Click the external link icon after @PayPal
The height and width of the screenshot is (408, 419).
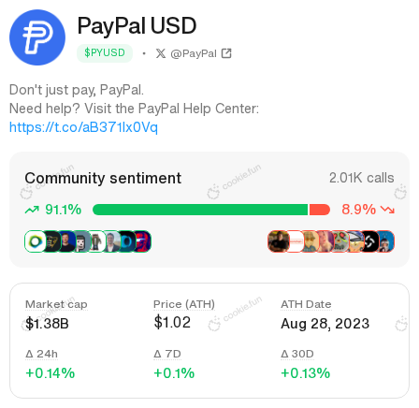tap(226, 53)
